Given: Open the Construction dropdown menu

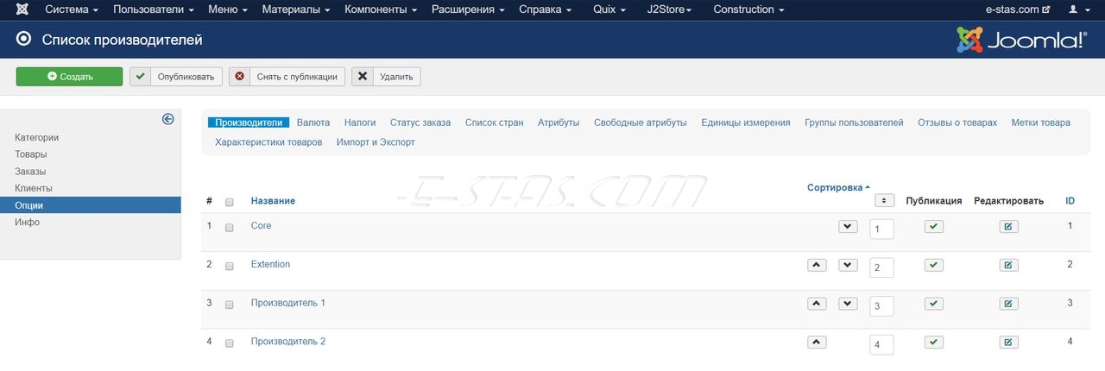Looking at the screenshot, I should coord(748,9).
